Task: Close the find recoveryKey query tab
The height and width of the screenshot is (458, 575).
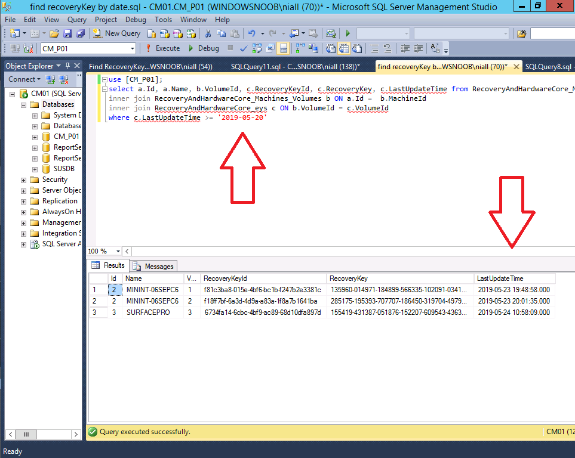Action: coord(516,67)
